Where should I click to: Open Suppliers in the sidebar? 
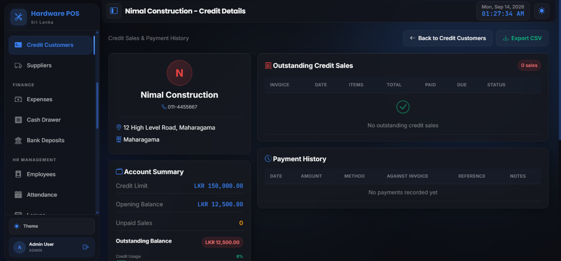[50, 65]
